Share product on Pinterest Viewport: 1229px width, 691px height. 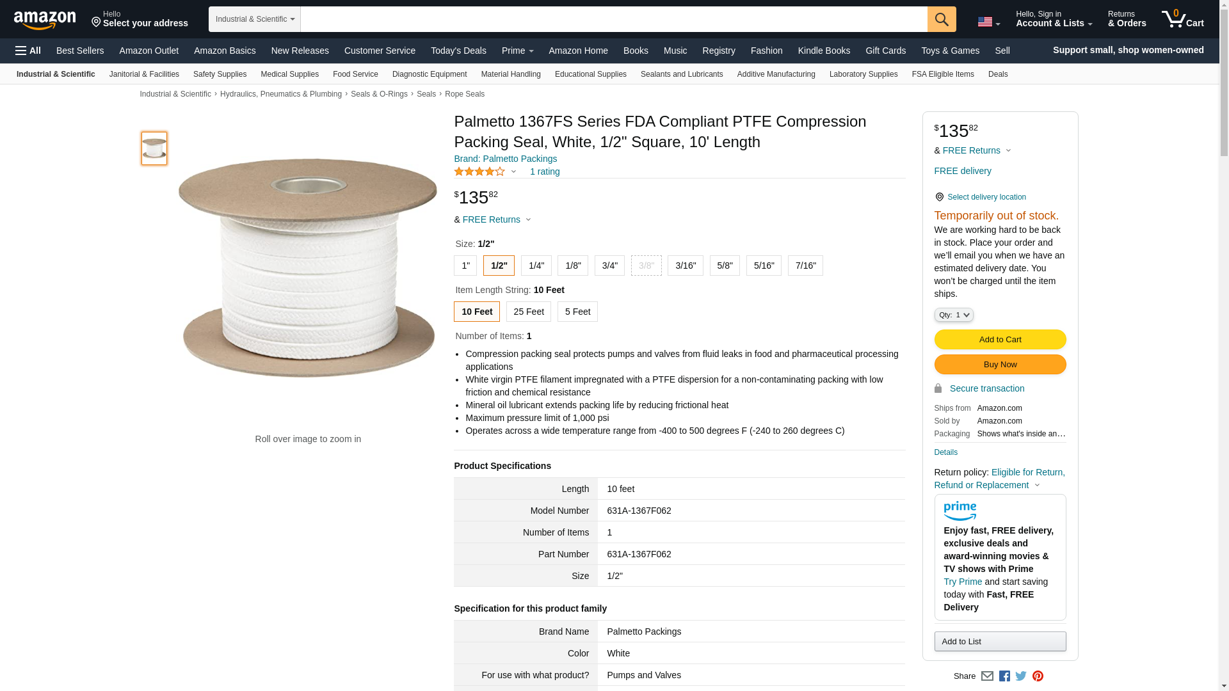(1038, 676)
